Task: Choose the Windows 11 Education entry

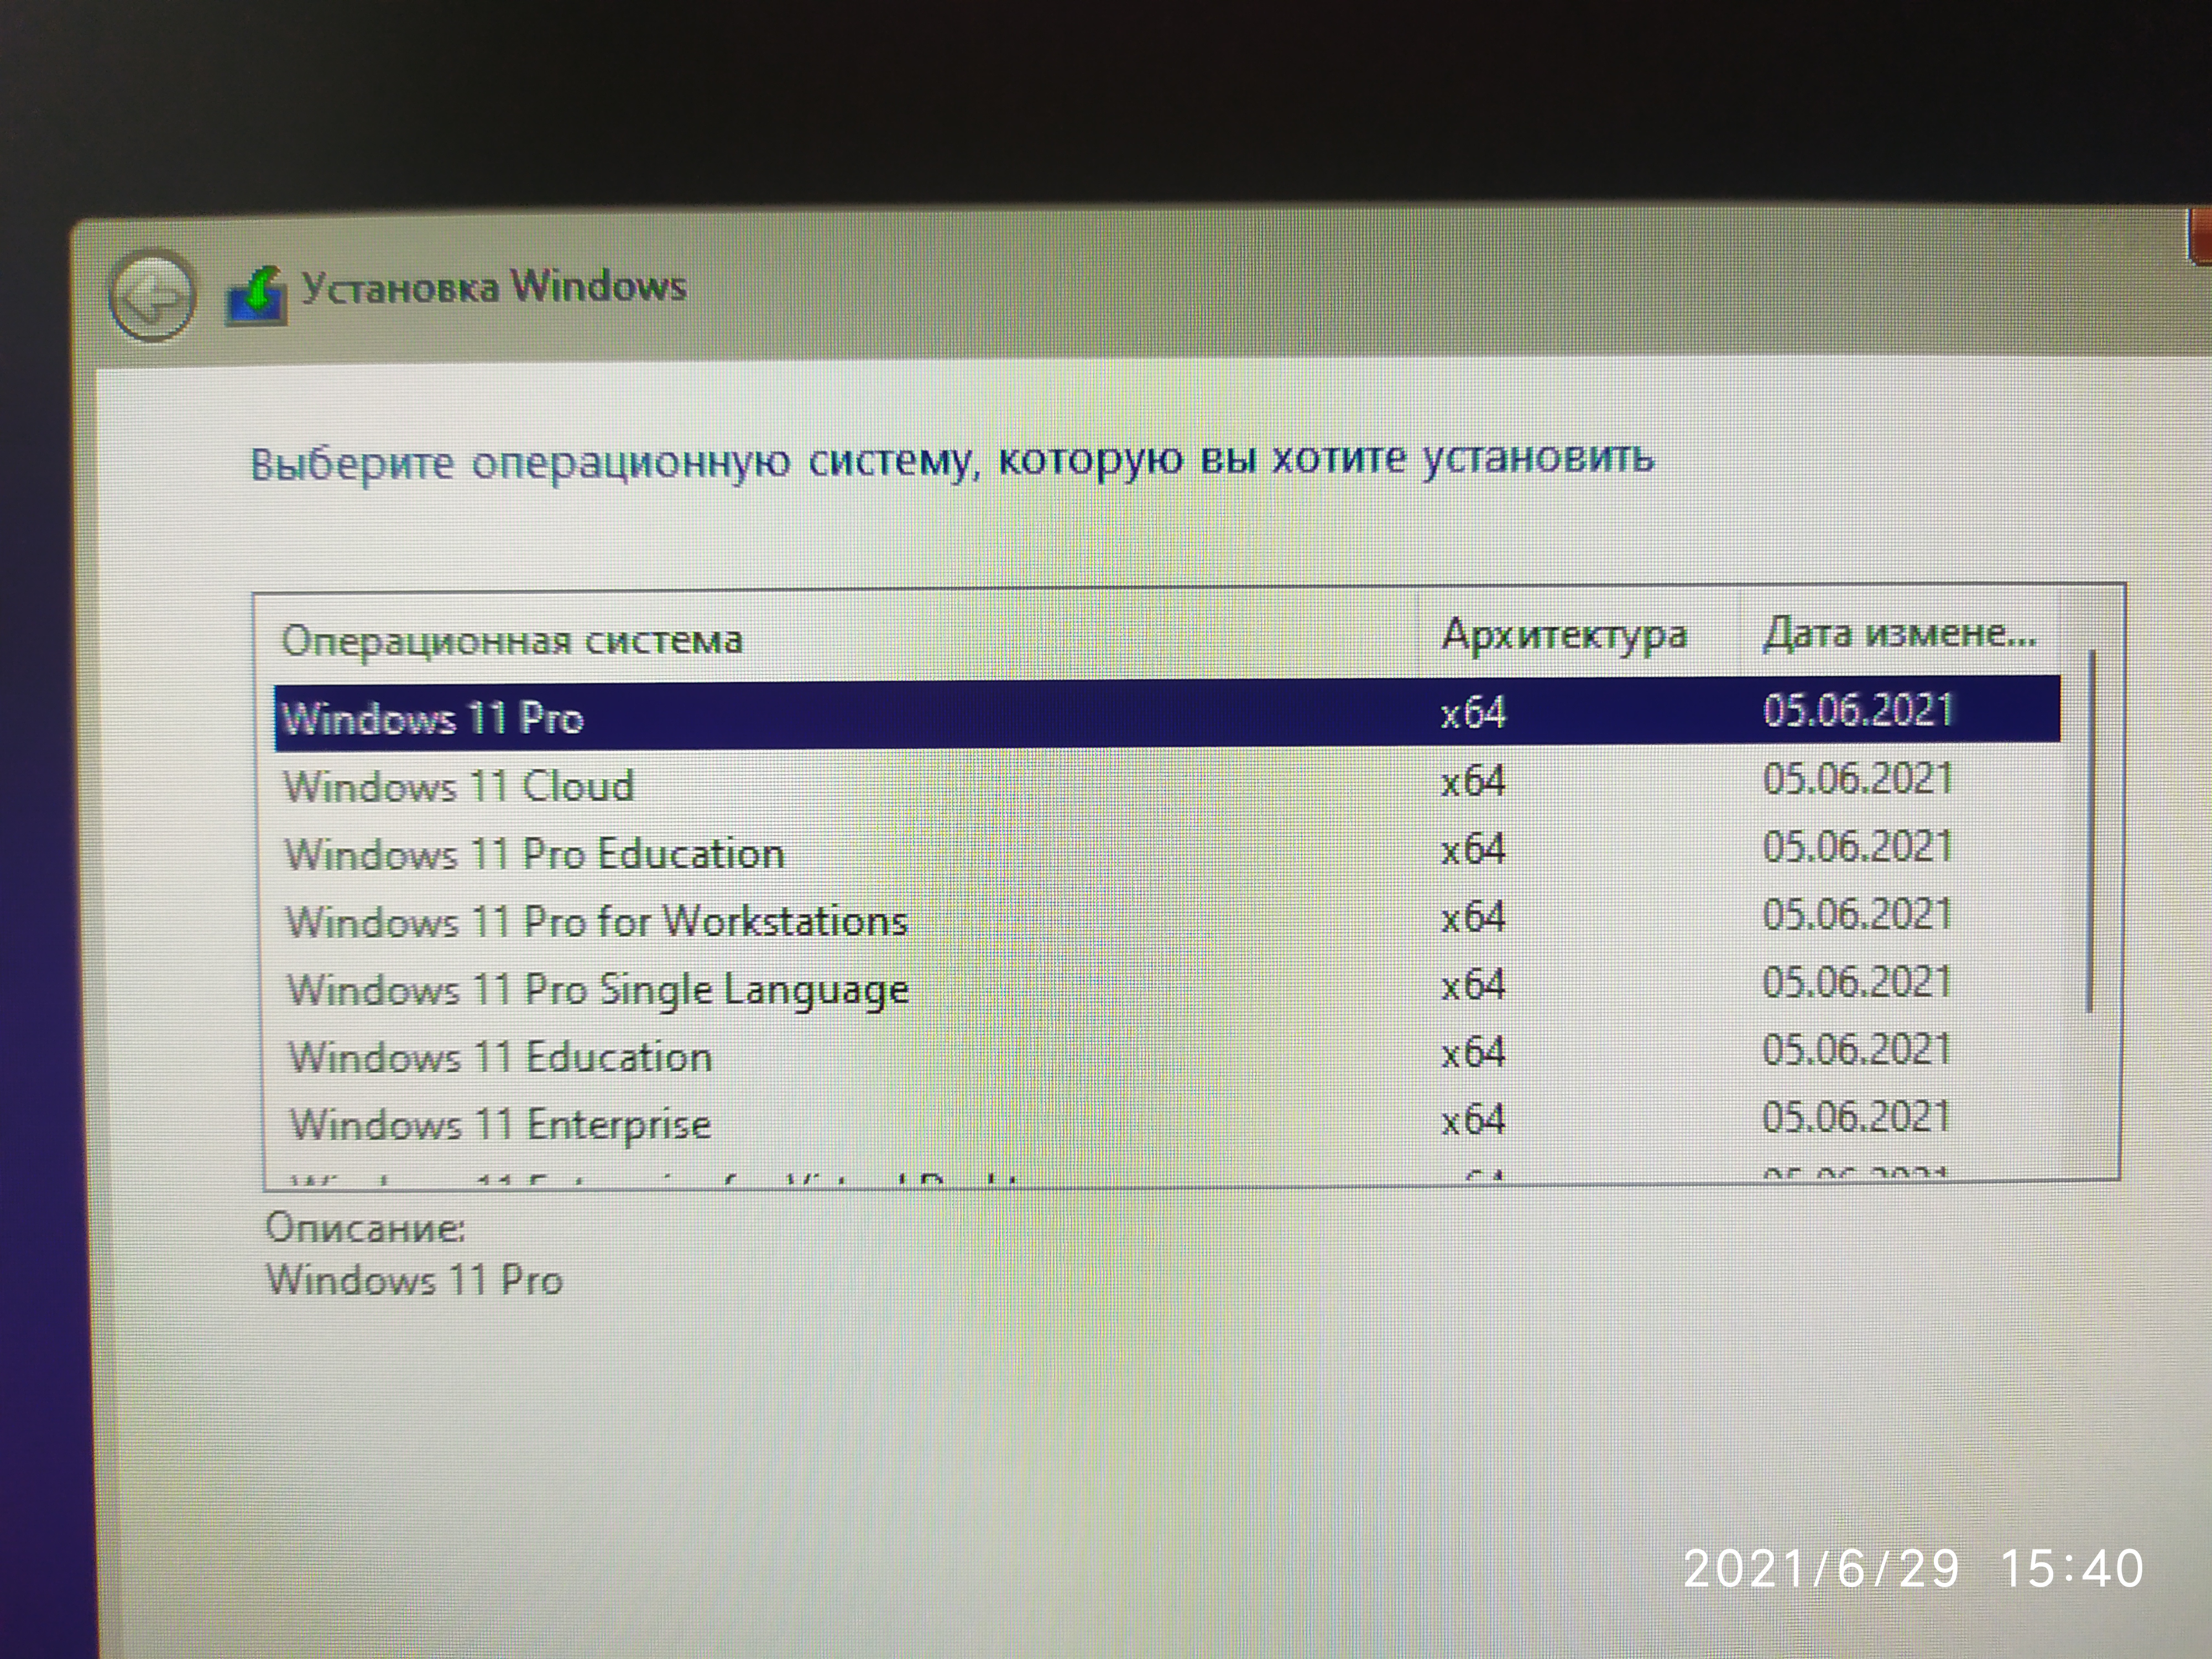Action: coord(500,1057)
